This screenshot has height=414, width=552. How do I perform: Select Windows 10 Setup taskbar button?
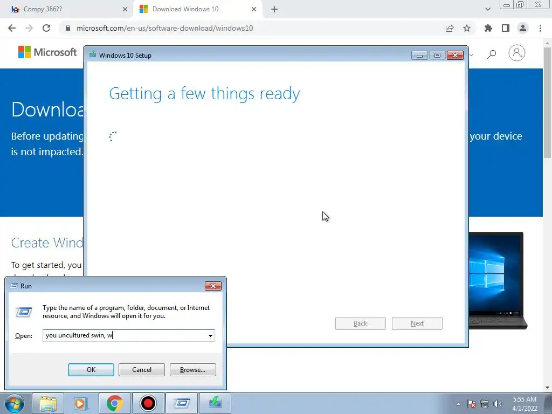215,403
